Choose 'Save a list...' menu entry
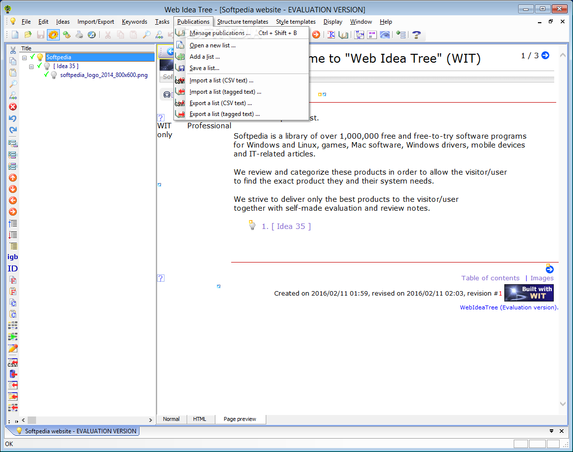The height and width of the screenshot is (452, 573). 241,68
